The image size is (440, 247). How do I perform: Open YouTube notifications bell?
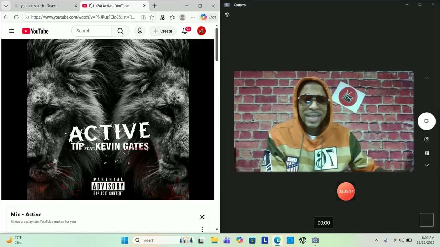[185, 31]
